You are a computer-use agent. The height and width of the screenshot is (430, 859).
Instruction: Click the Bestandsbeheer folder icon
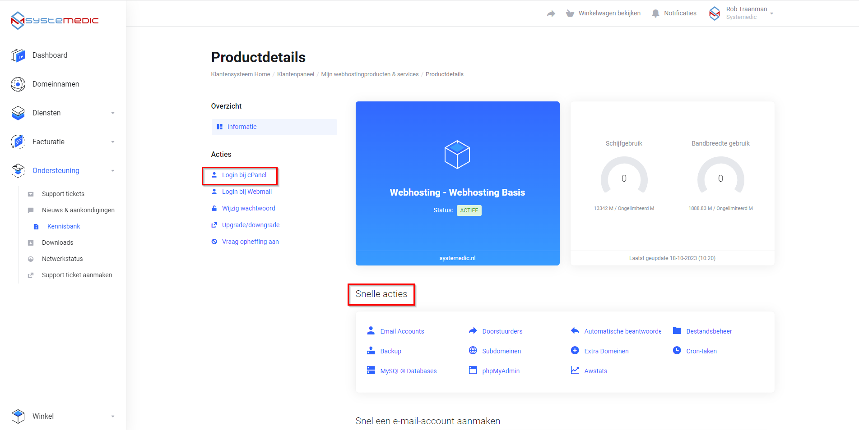point(677,331)
